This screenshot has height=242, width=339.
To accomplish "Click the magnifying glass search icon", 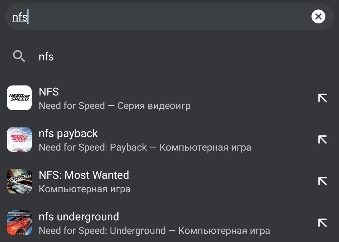I will (19, 57).
